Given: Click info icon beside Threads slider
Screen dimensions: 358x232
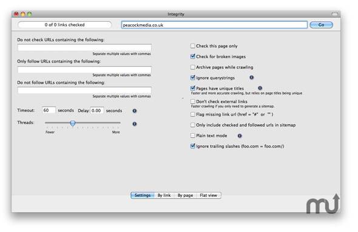Looking at the screenshot, I should point(135,124).
